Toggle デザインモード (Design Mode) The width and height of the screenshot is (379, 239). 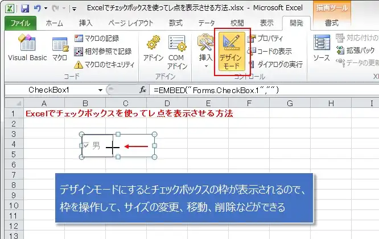[231, 51]
